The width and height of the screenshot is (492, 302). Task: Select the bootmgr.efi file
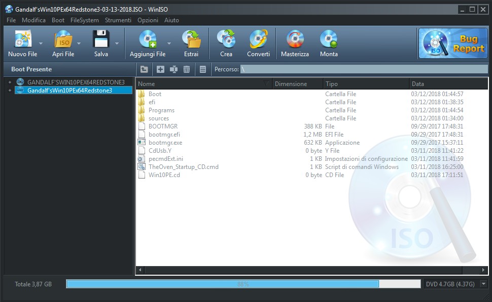click(164, 135)
